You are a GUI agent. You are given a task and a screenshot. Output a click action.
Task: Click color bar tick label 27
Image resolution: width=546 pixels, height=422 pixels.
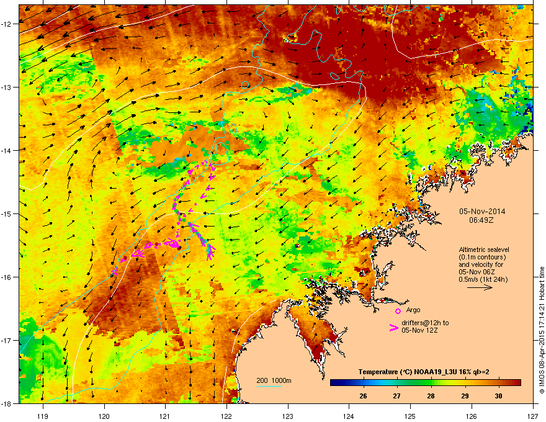[396, 396]
